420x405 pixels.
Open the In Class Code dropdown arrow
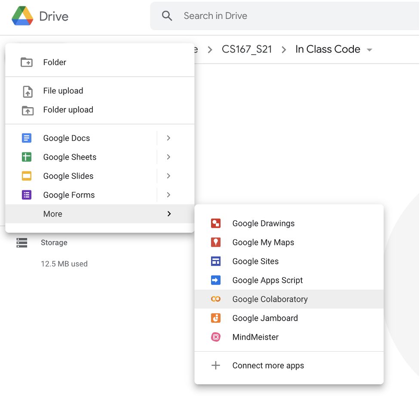[x=370, y=50]
